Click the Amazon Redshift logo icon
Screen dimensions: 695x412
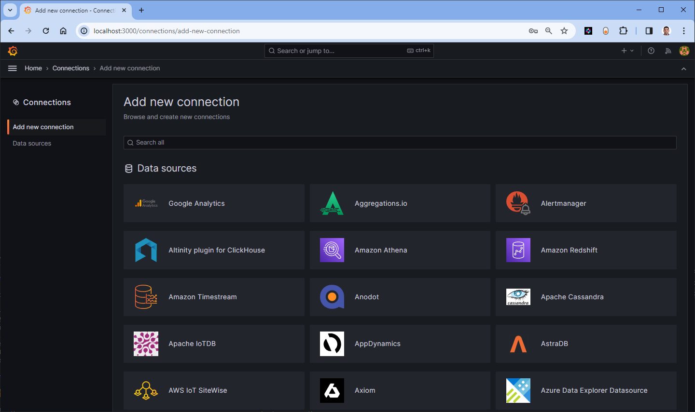[x=518, y=250]
